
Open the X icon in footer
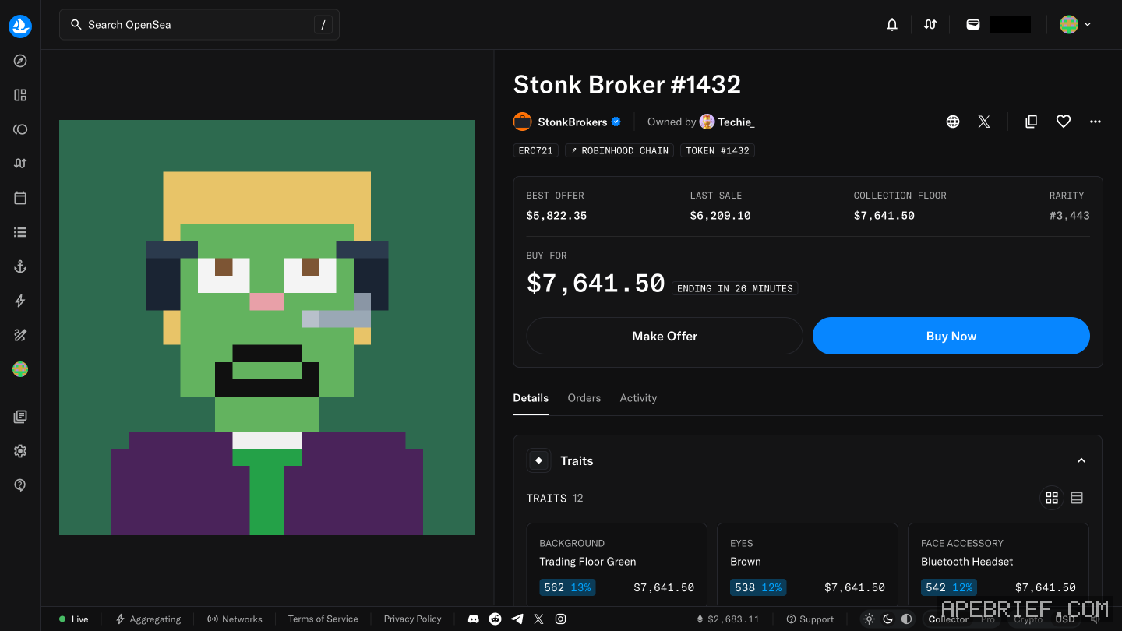(538, 619)
